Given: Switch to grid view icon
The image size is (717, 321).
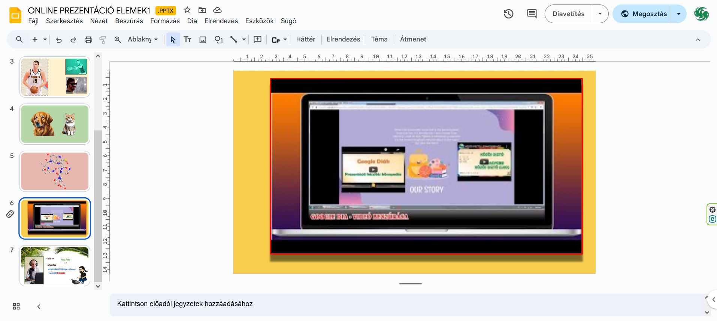Looking at the screenshot, I should click(x=16, y=306).
